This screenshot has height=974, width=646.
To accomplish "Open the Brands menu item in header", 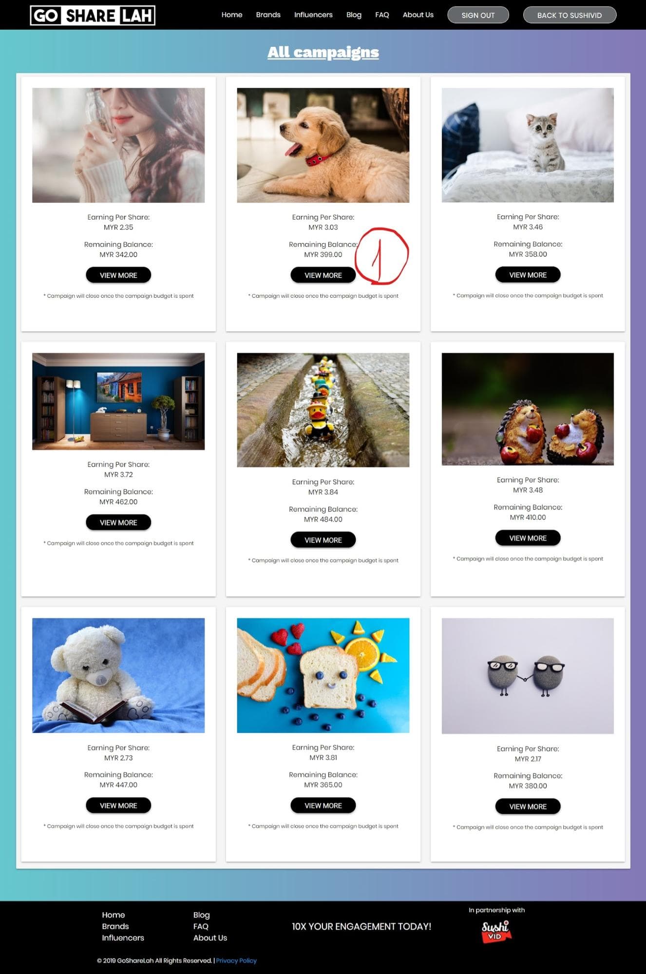I will tap(268, 15).
